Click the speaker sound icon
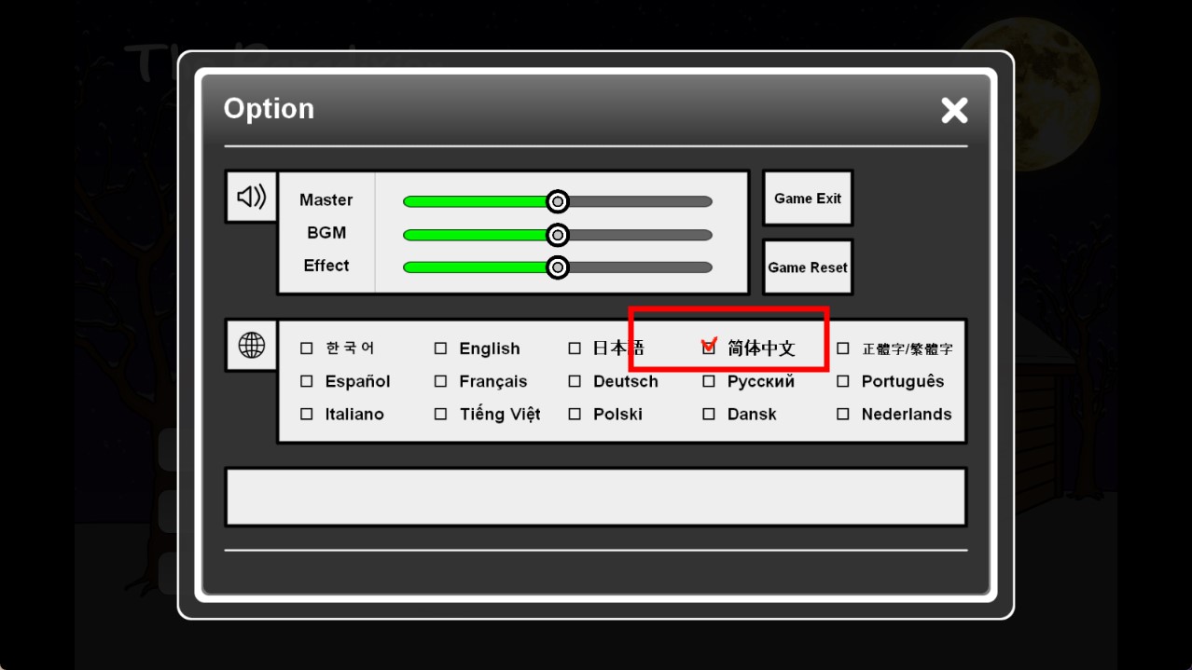Screen dimensions: 1192x670 [251, 197]
